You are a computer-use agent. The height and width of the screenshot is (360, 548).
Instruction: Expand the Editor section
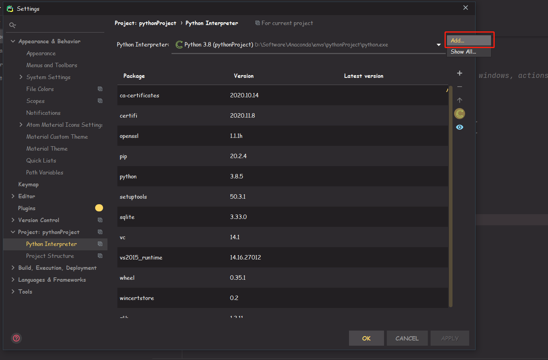[x=13, y=196]
